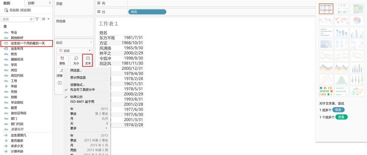Pick the side-by-side circles chart
The width and height of the screenshot is (367, 155).
click(357, 44)
